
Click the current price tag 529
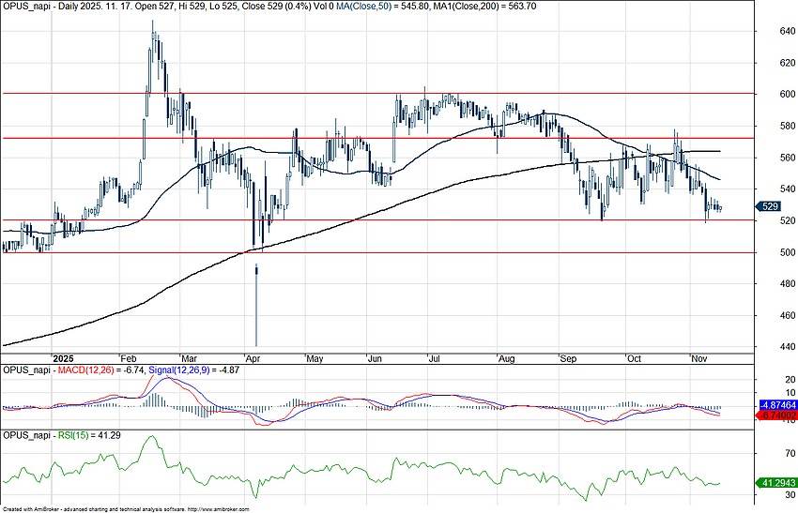point(768,206)
